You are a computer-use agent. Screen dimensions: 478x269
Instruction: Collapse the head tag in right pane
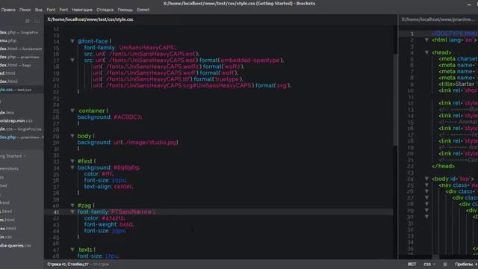[x=426, y=52]
